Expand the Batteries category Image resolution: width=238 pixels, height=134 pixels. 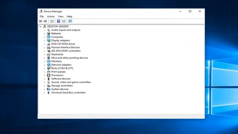(44, 33)
